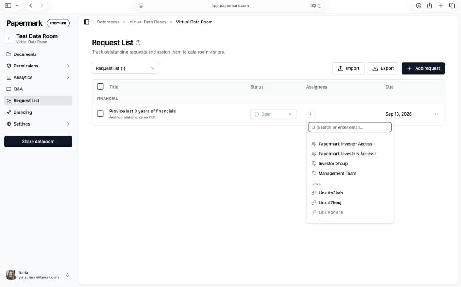This screenshot has height=287, width=461.
Task: Expand the Analytics chevron
Action: point(68,77)
